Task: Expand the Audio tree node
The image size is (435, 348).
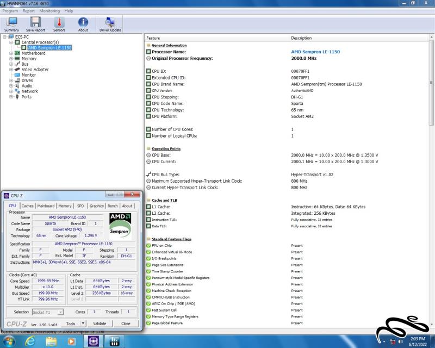Action: [x=11, y=86]
